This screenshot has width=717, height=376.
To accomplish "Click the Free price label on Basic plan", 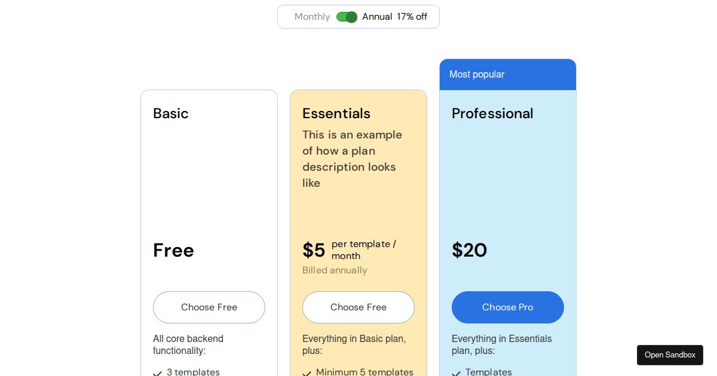I will (x=173, y=250).
